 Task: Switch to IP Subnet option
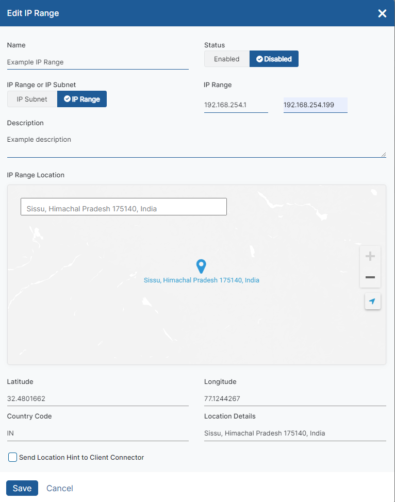point(32,99)
